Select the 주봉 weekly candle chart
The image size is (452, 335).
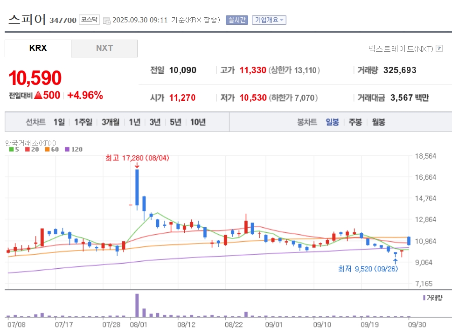pyautogui.click(x=355, y=122)
